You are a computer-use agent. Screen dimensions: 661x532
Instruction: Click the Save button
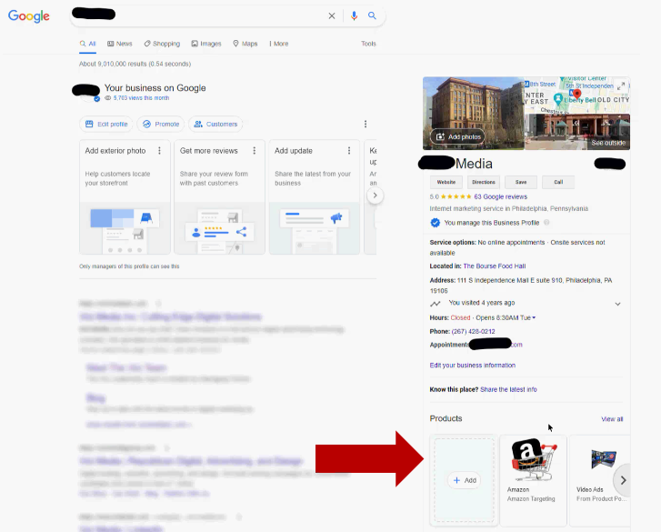(521, 182)
